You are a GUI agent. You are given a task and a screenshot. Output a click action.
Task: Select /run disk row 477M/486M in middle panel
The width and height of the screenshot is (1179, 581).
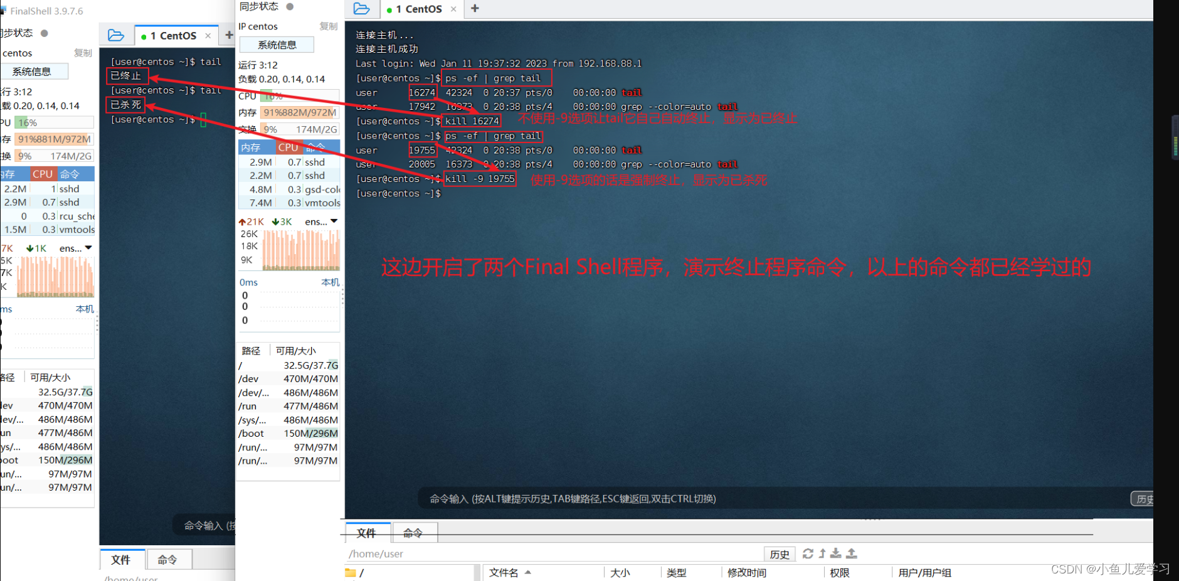tap(288, 406)
